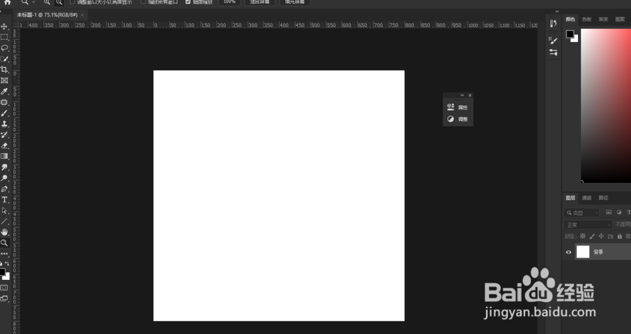Image resolution: width=631 pixels, height=334 pixels.
Task: Swap foreground and background colors in toolbar
Action: click(x=7, y=263)
